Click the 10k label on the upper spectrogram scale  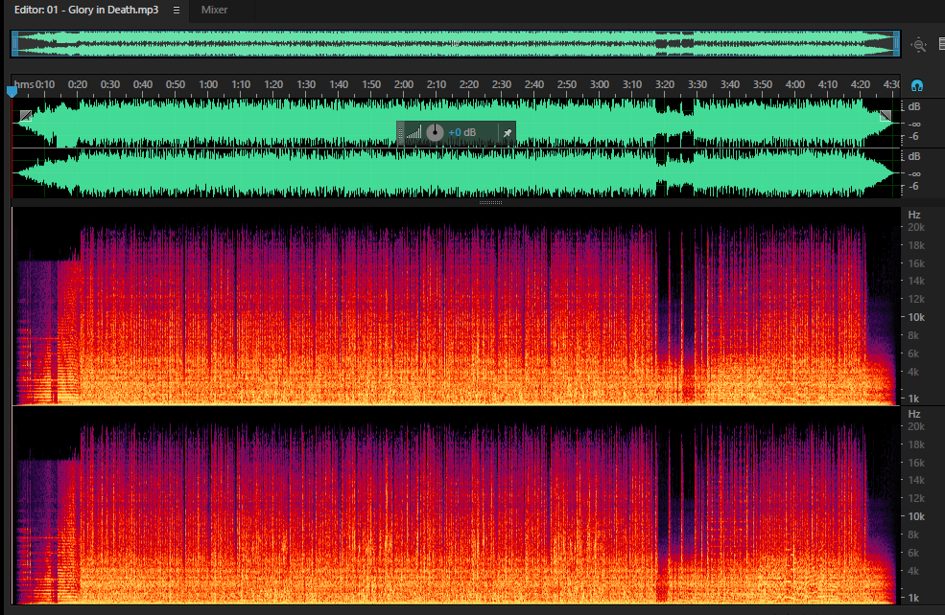tap(916, 317)
